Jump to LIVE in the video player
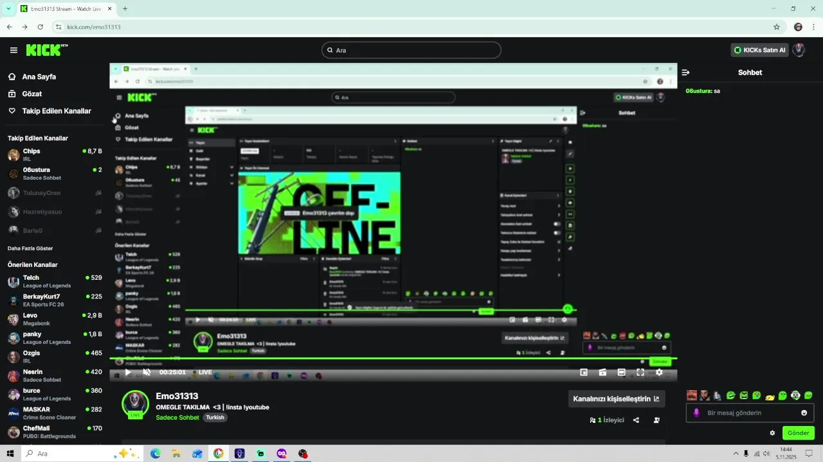823x462 pixels. [203, 372]
